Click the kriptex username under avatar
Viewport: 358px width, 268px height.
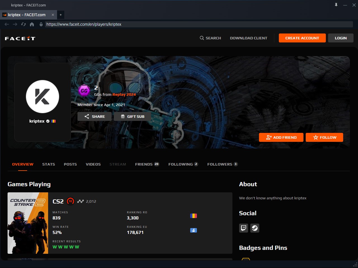pyautogui.click(x=37, y=121)
